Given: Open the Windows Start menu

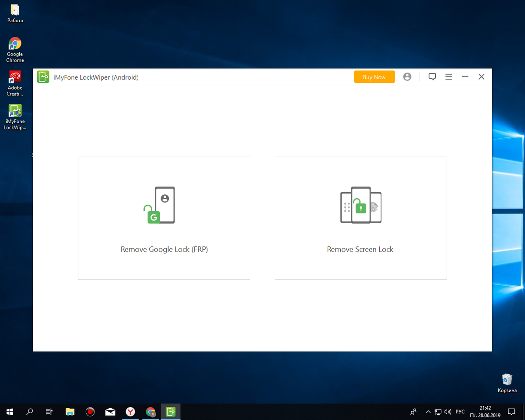Looking at the screenshot, I should point(10,412).
